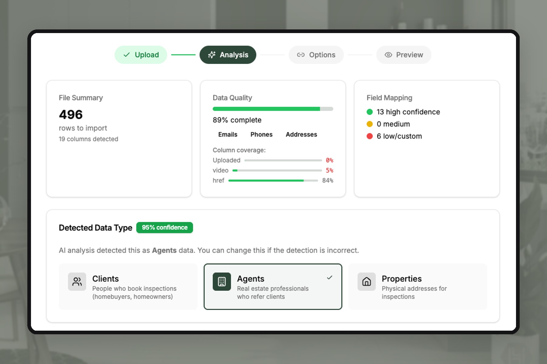The height and width of the screenshot is (364, 547).
Task: Click the 'Data Quality' heading
Action: [232, 98]
